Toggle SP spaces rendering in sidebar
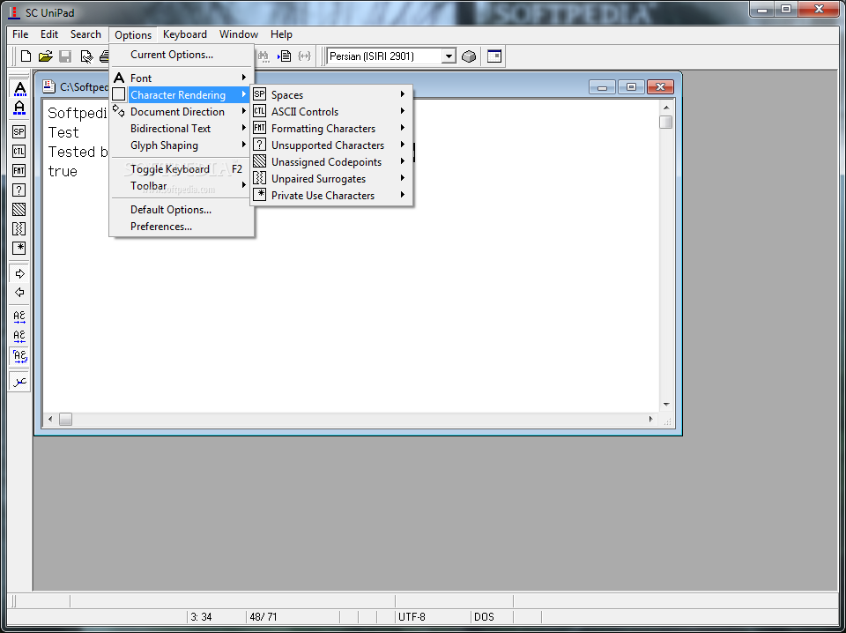846x633 pixels. [19, 131]
